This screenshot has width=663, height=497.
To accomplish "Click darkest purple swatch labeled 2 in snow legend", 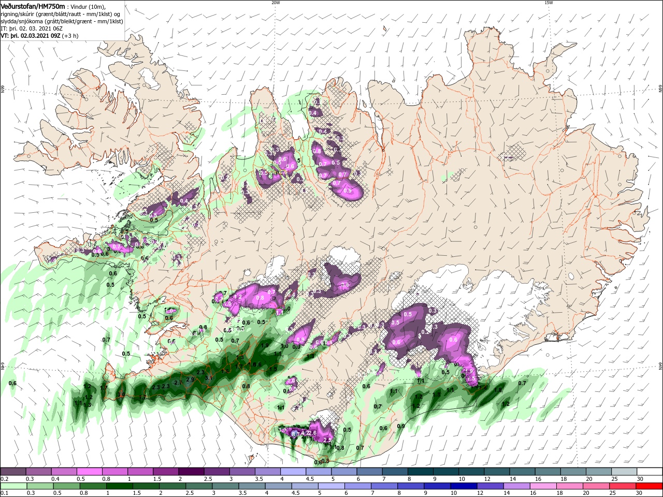I will click(191, 471).
